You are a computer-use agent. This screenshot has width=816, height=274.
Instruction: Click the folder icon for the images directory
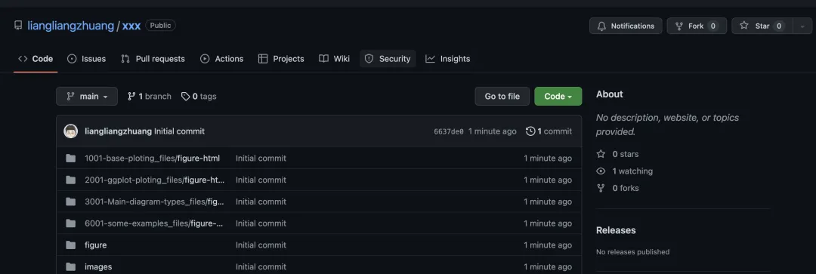71,266
